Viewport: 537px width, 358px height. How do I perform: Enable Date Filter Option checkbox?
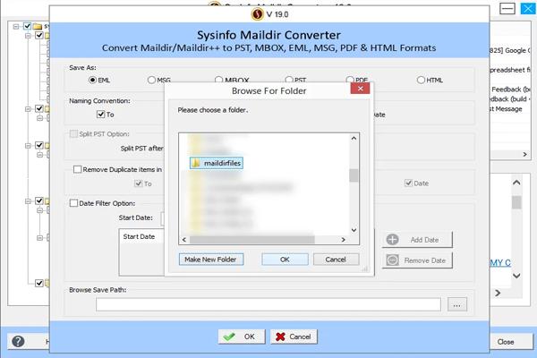tap(73, 203)
